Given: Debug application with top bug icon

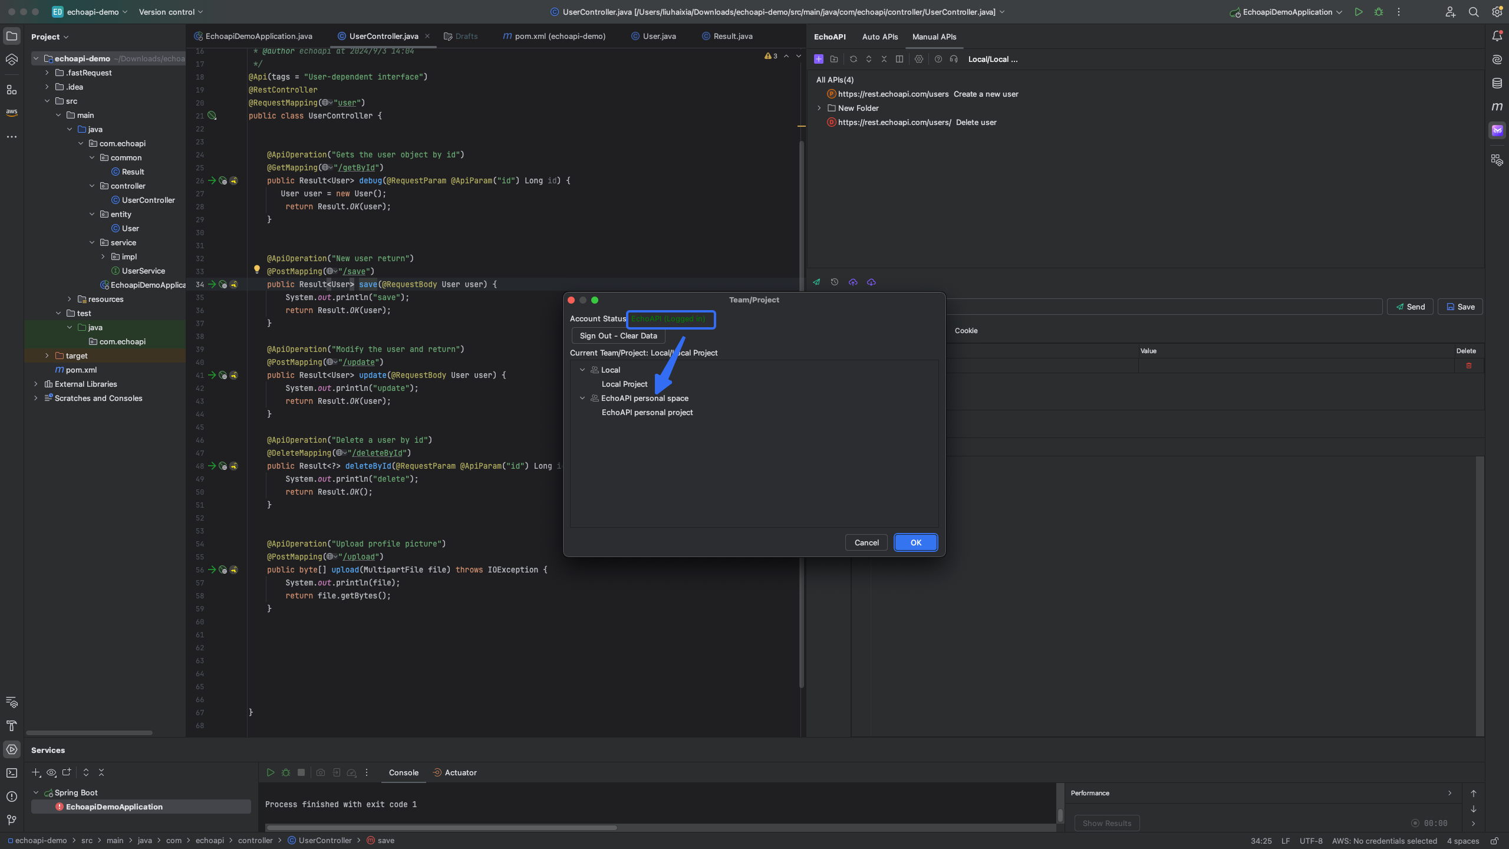Looking at the screenshot, I should click(1378, 12).
